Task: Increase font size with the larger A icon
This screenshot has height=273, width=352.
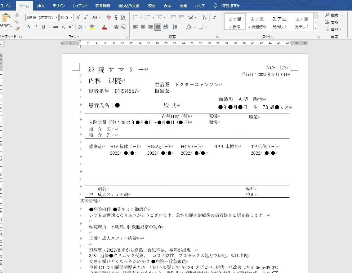Action: pyautogui.click(x=78, y=17)
